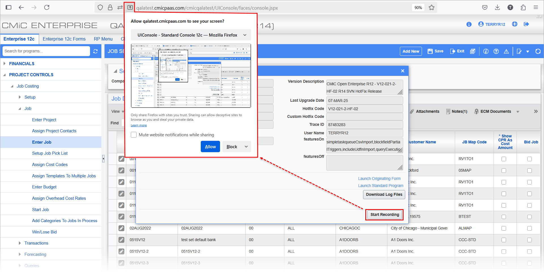Open the TERRYR12 user profile

coord(492,24)
